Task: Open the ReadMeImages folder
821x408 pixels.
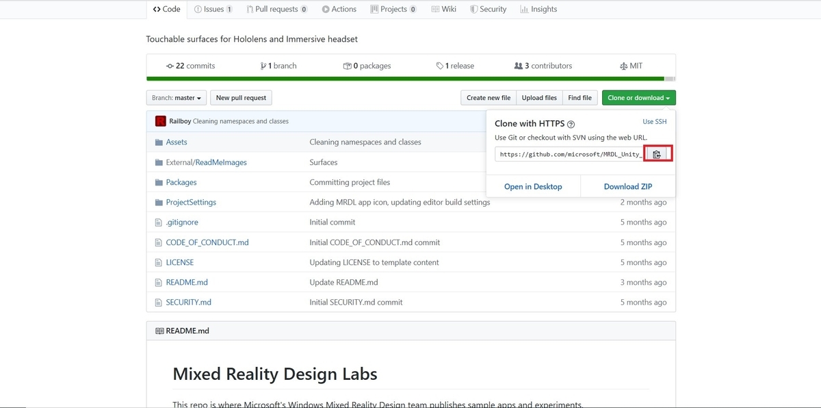Action: (x=221, y=163)
